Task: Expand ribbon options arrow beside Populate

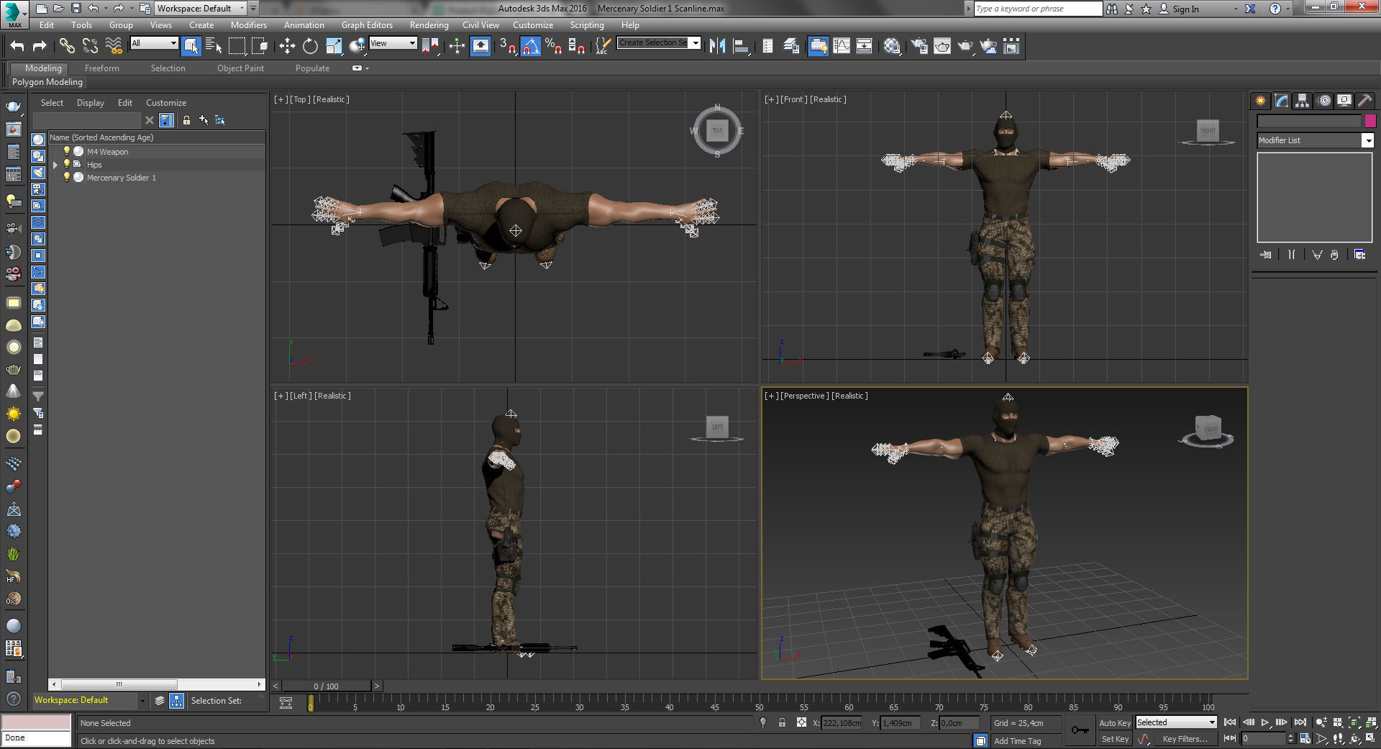Action: tap(368, 68)
